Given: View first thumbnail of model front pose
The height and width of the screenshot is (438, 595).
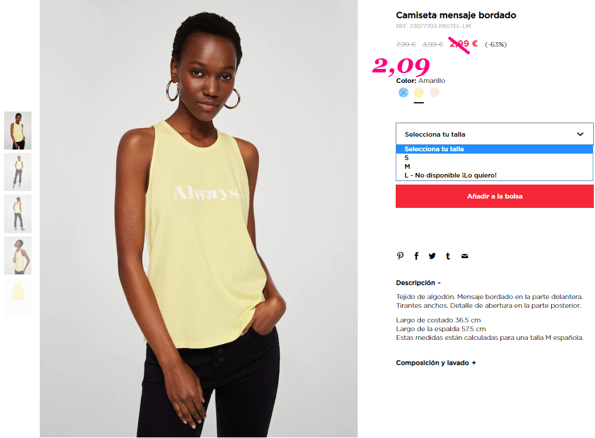Looking at the screenshot, I should pos(18,130).
